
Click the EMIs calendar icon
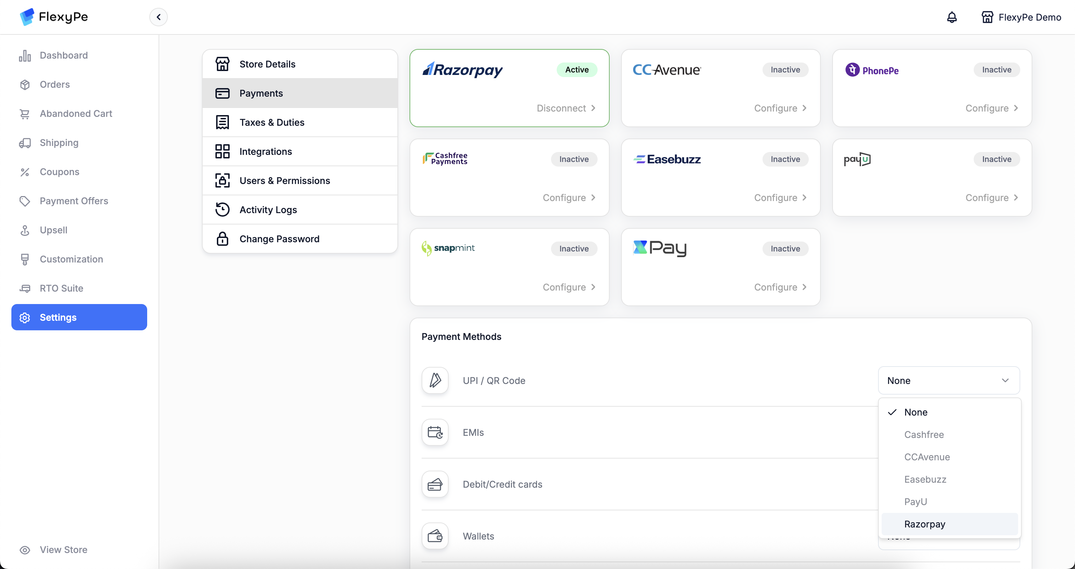tap(435, 432)
